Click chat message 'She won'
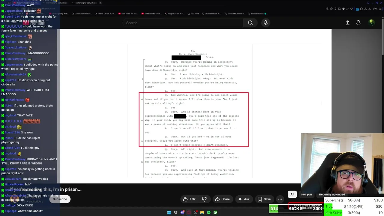 (27, 132)
